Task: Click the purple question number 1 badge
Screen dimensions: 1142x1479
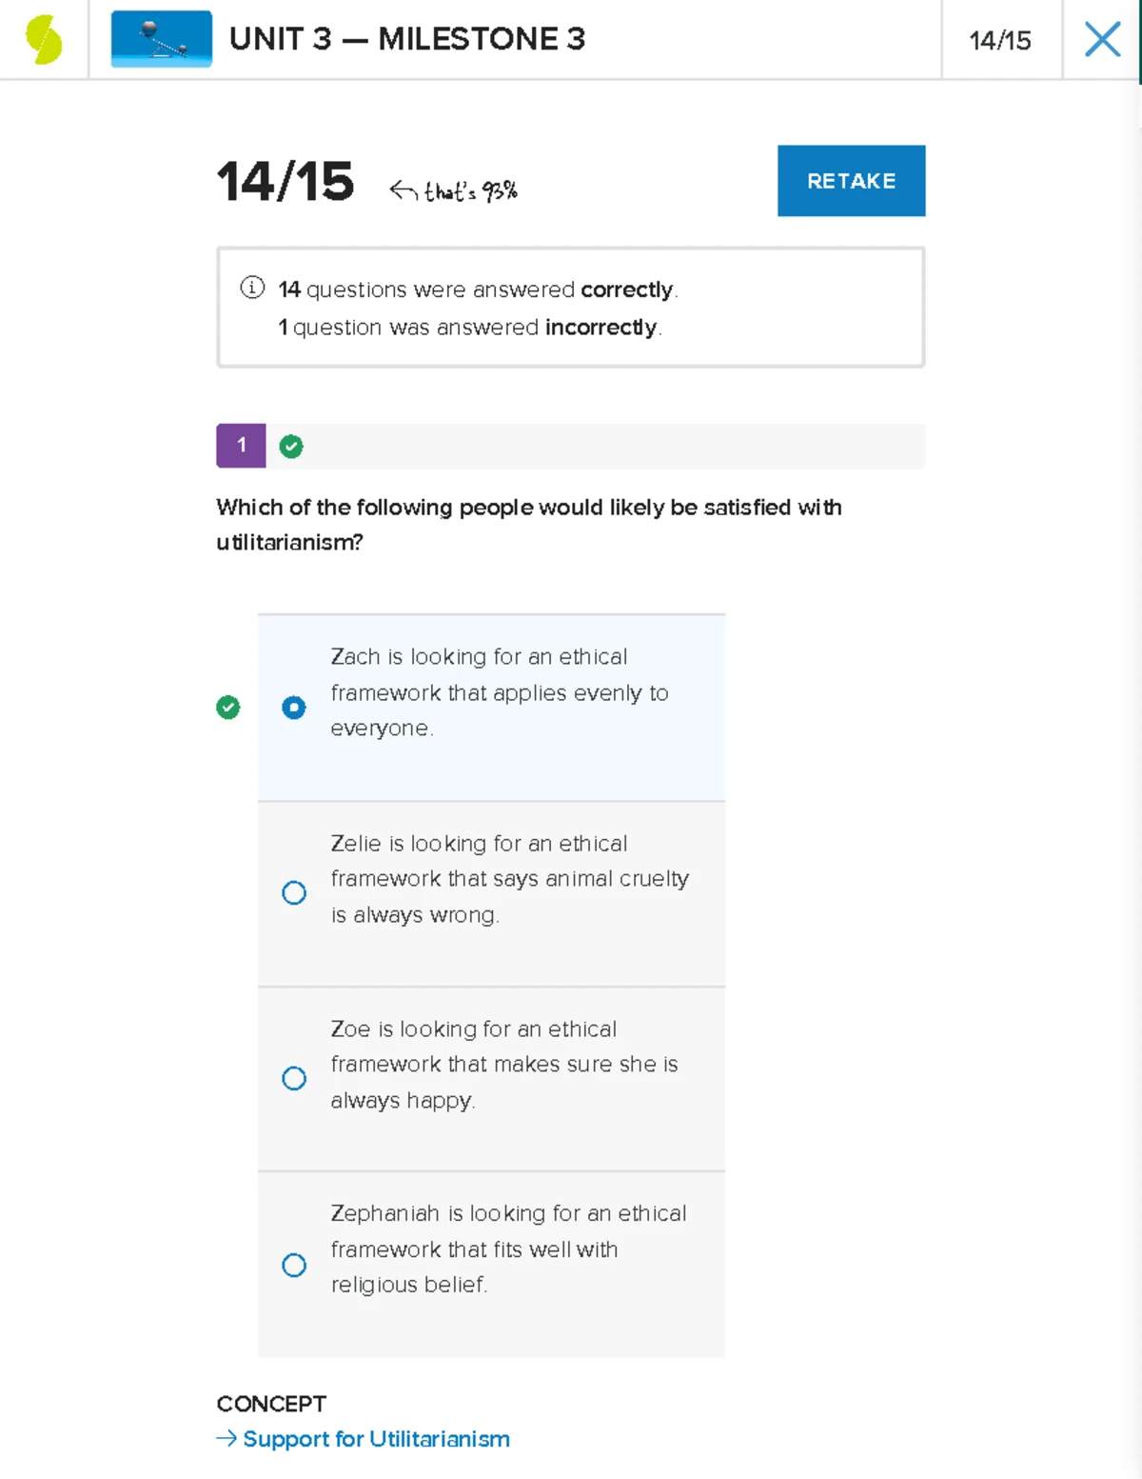Action: [241, 446]
